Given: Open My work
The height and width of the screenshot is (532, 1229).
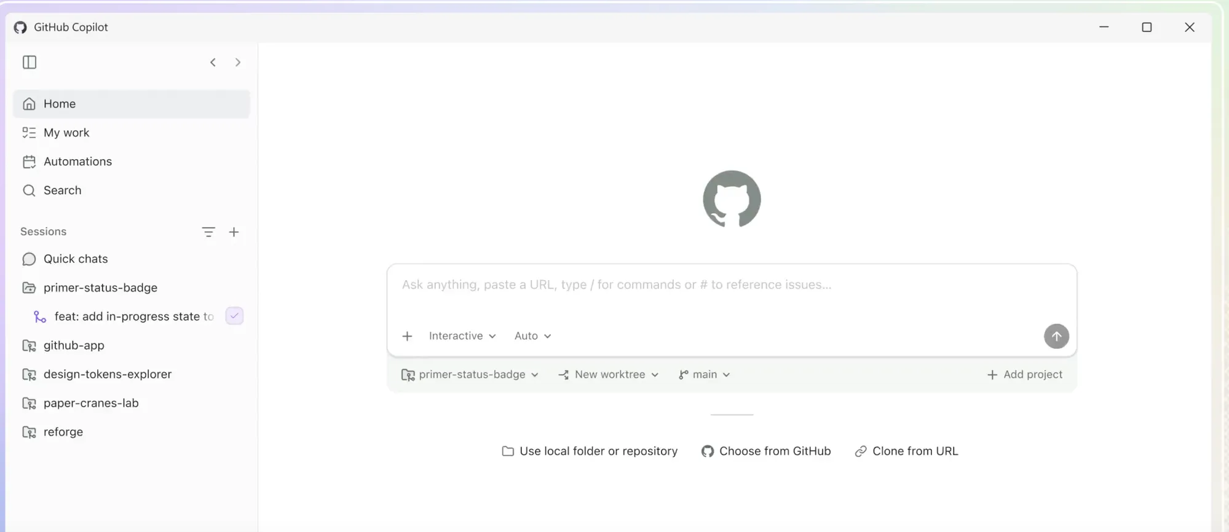Looking at the screenshot, I should pos(132,133).
